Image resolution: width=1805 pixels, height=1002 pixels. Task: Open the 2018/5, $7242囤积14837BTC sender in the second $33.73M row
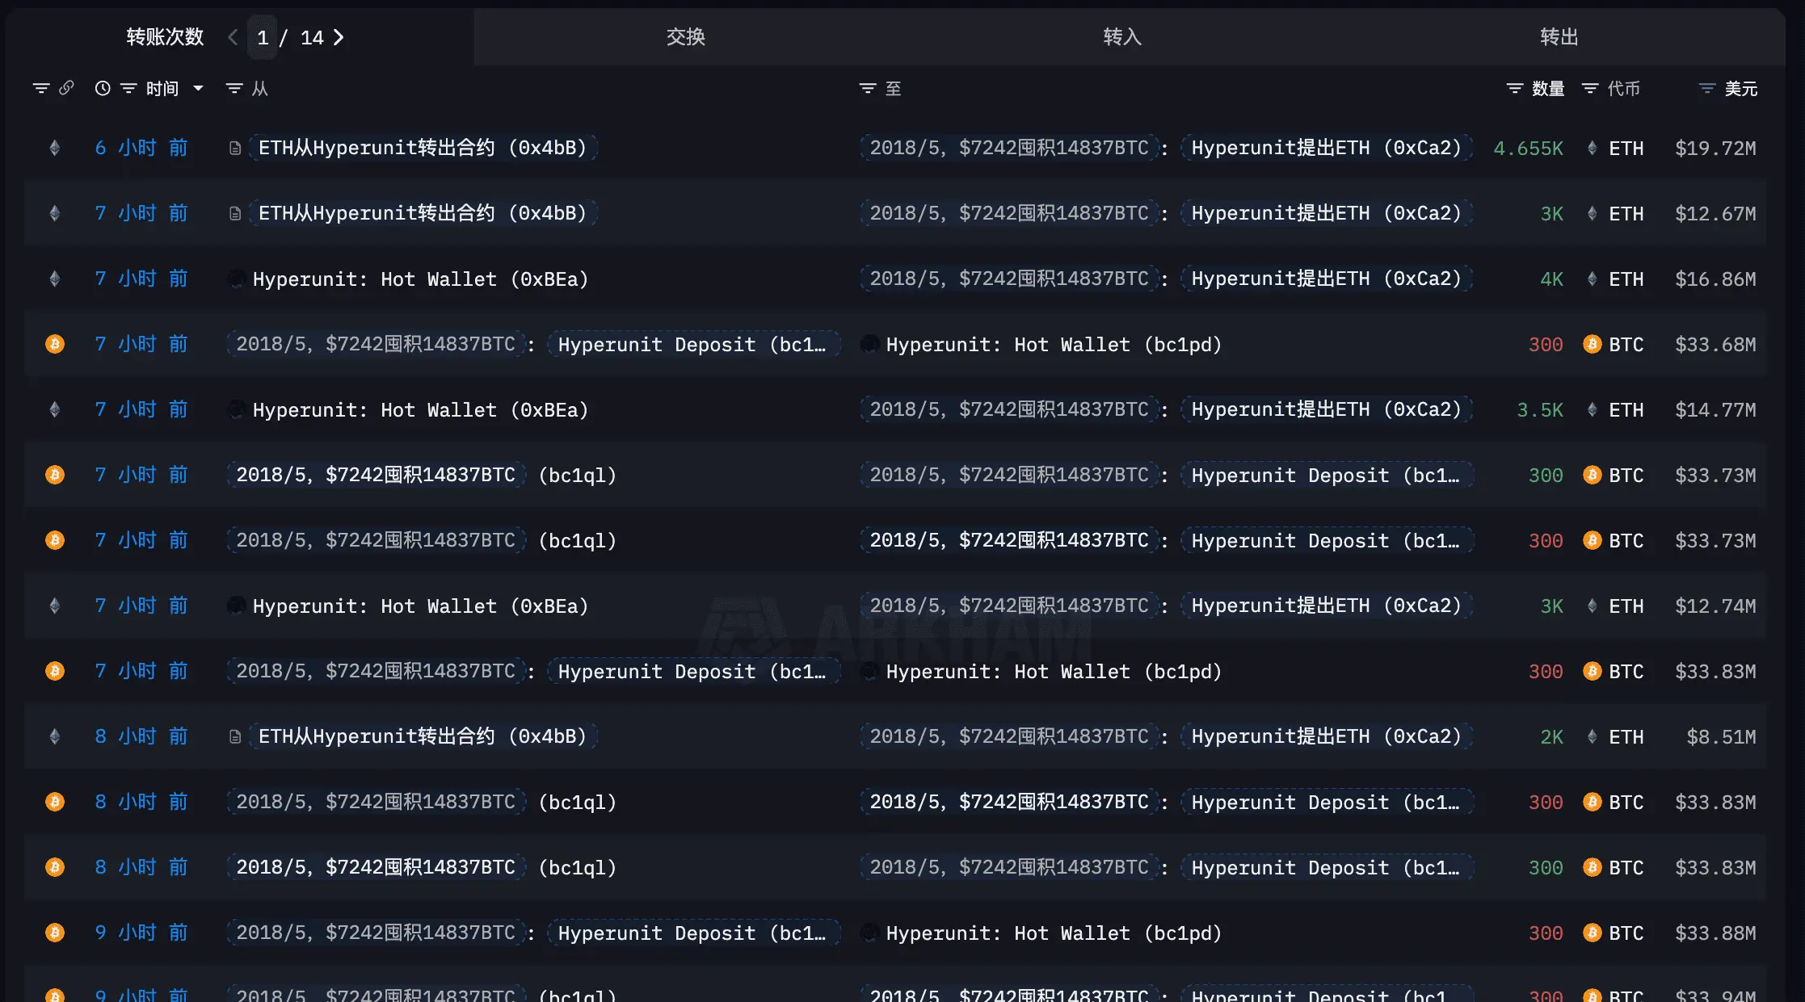pos(377,540)
